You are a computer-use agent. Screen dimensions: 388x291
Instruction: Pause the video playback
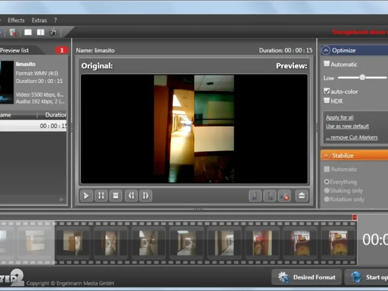coord(101,196)
